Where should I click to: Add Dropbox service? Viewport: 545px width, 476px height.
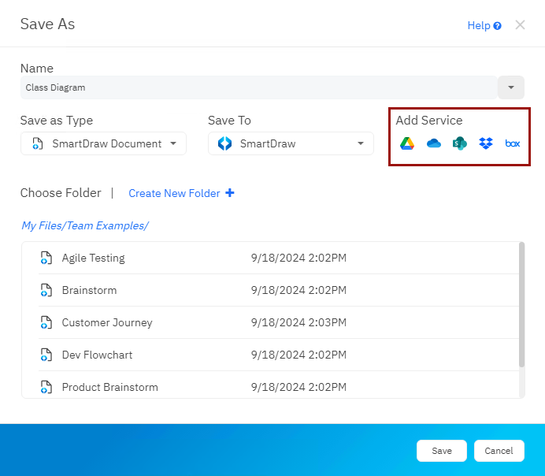point(486,143)
